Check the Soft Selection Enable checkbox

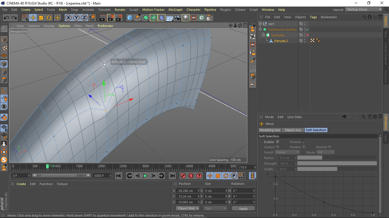coord(278,142)
